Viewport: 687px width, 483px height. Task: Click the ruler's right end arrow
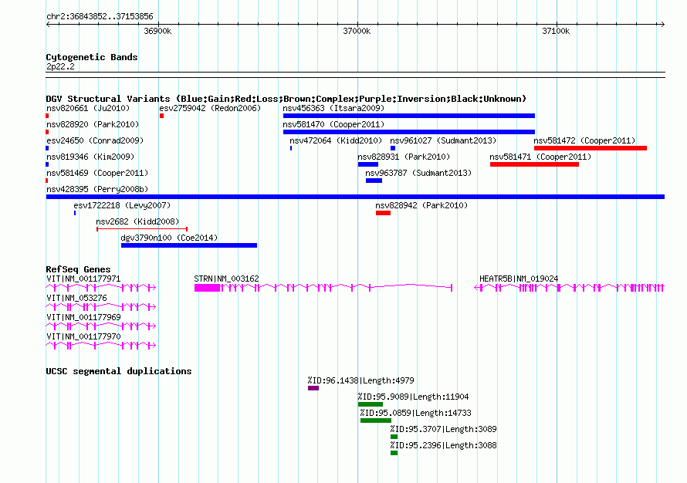pos(662,24)
